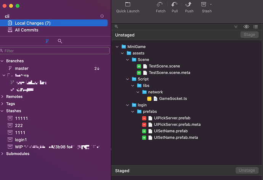Viewport: 263px width, 180px height.
Task: Click the Push toolbar icon
Action: tap(189, 5)
